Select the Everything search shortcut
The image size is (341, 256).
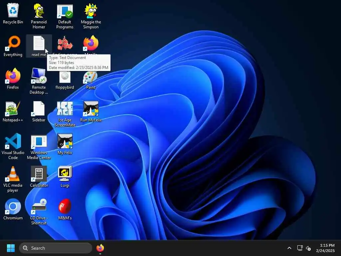tap(13, 46)
